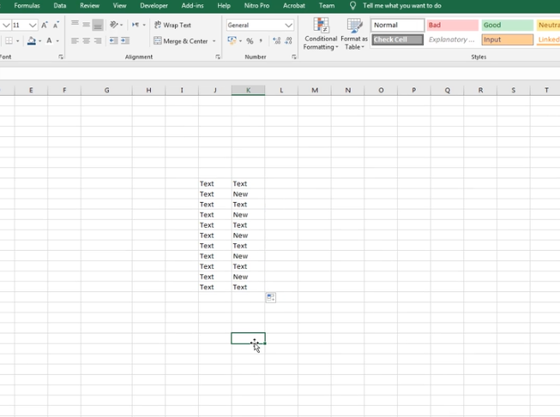Apply the Good cell style
Viewport: 560px width, 417px height.
(x=507, y=25)
